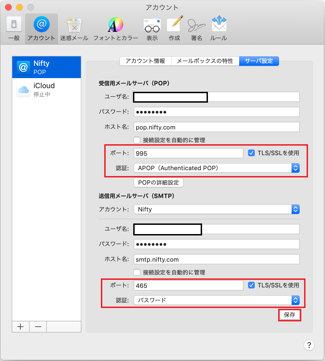Open the General (一般) preferences pane

14,29
